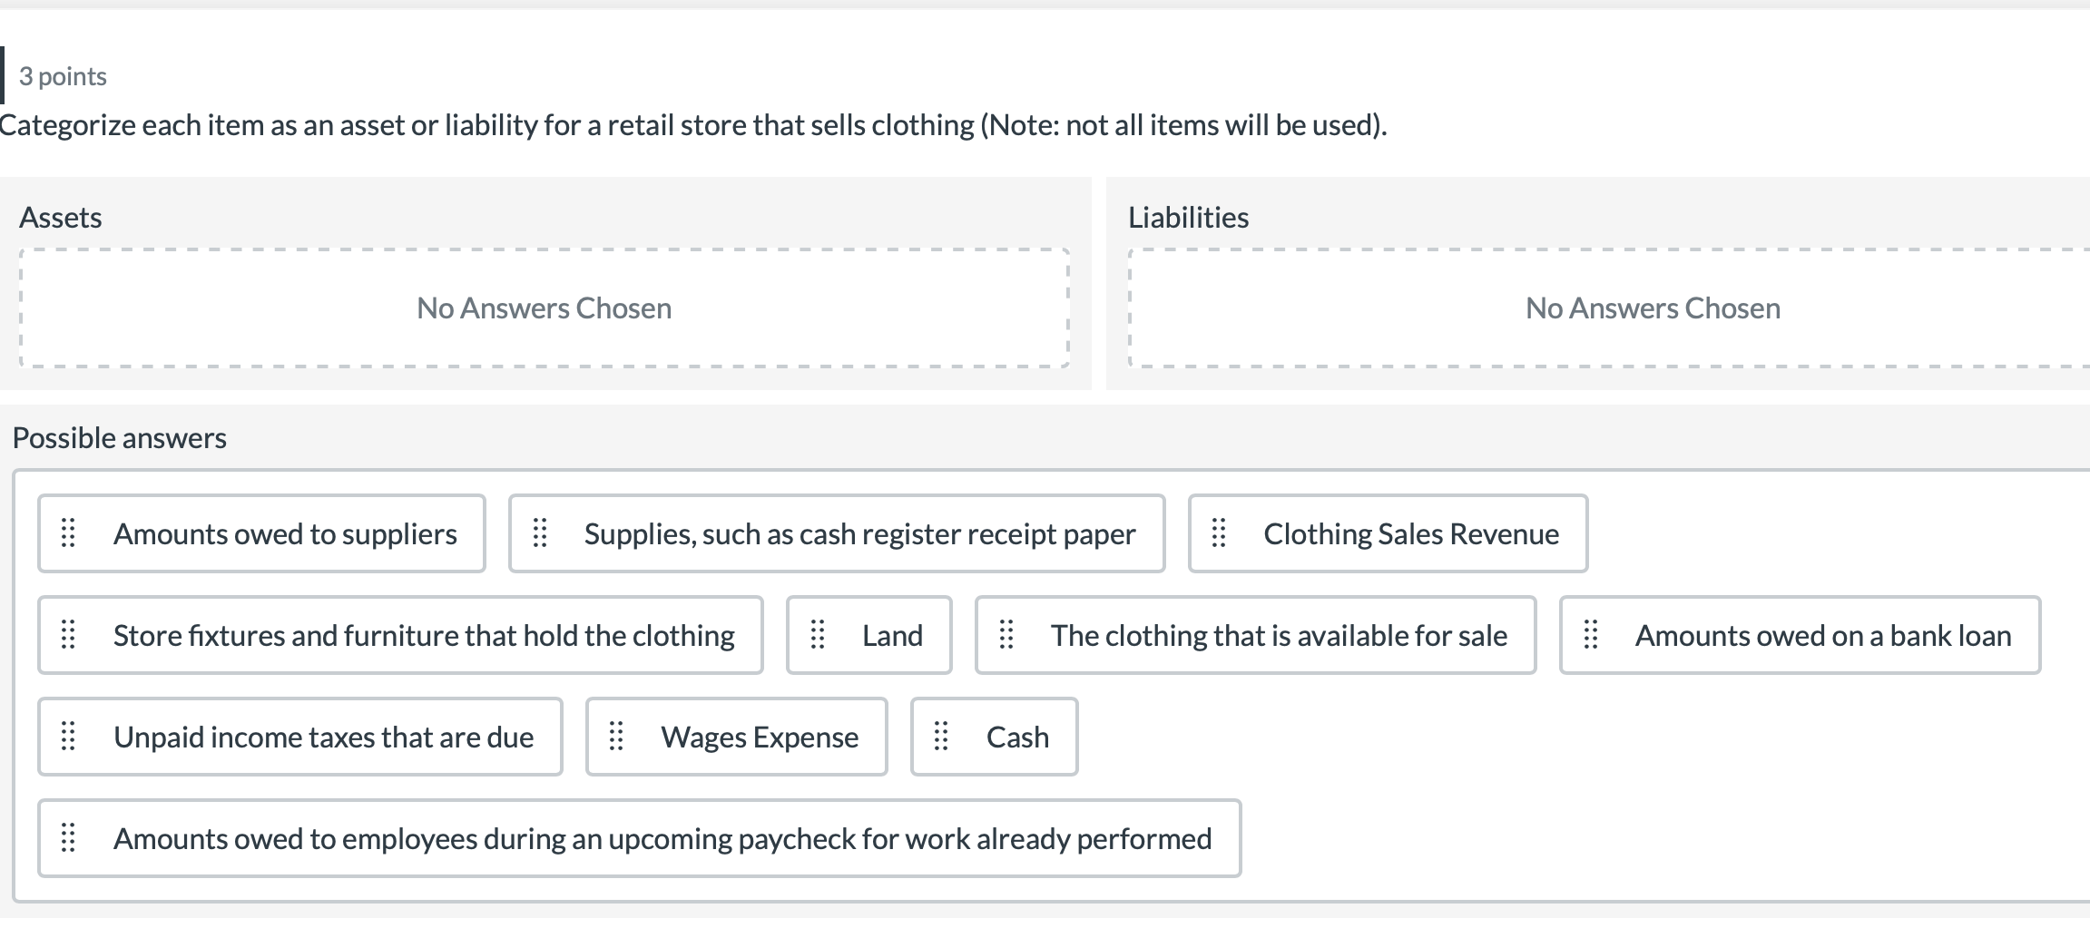Screen dimensions: 2090x928
Task: Click grip icon for Amounts owed to employees
Action: click(68, 838)
